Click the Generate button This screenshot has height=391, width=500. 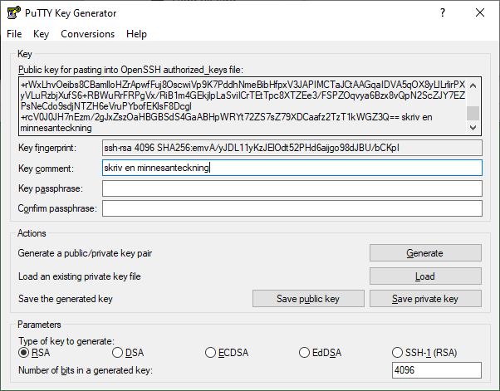pyautogui.click(x=425, y=253)
